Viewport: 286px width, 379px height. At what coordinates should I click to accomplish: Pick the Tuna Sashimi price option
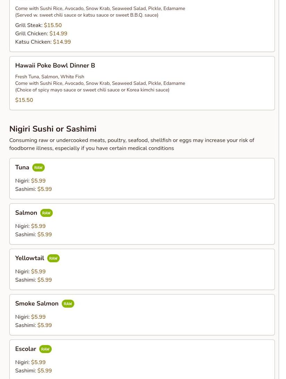pyautogui.click(x=33, y=189)
